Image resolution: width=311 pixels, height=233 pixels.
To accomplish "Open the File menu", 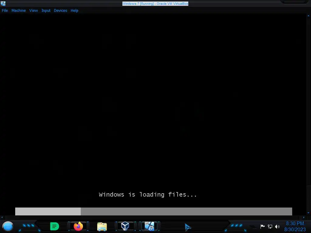I will point(5,11).
